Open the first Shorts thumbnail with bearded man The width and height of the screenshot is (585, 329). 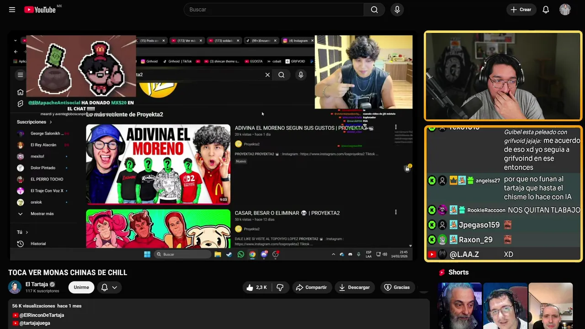coord(460,306)
